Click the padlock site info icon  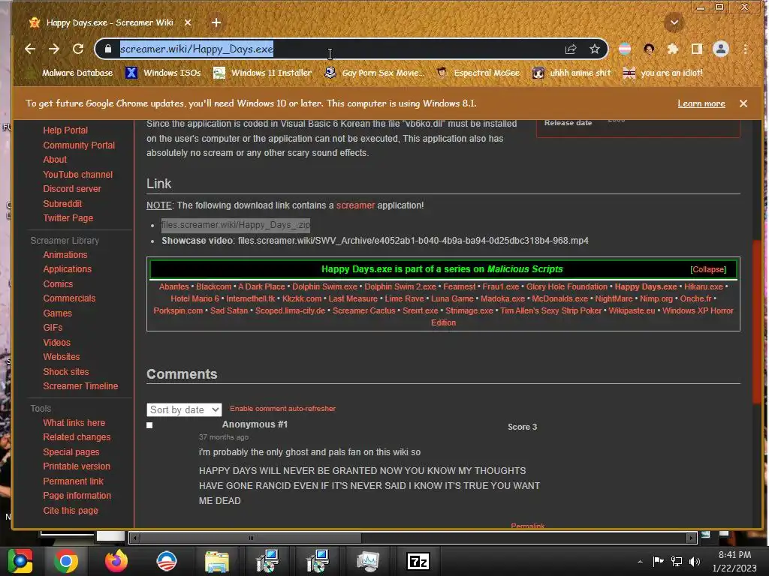point(108,49)
